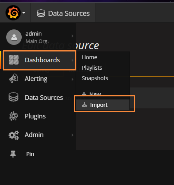This screenshot has height=185, width=174.
Task: Expand the Alerting submenu arrow
Action: pos(72,79)
